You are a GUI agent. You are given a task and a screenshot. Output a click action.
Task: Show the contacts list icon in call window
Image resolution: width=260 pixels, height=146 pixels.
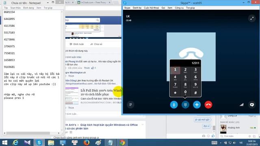(x=130, y=105)
